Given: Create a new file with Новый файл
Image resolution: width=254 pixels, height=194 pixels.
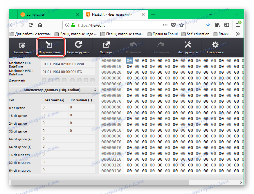Looking at the screenshot, I should [22, 47].
